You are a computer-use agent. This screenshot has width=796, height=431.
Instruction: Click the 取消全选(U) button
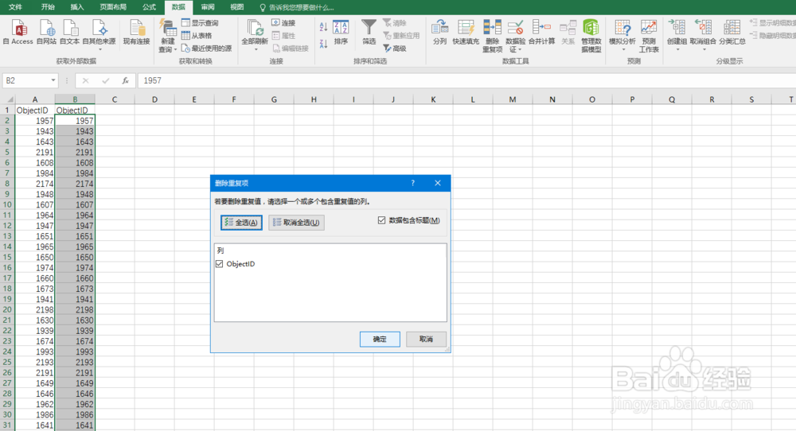click(x=296, y=222)
